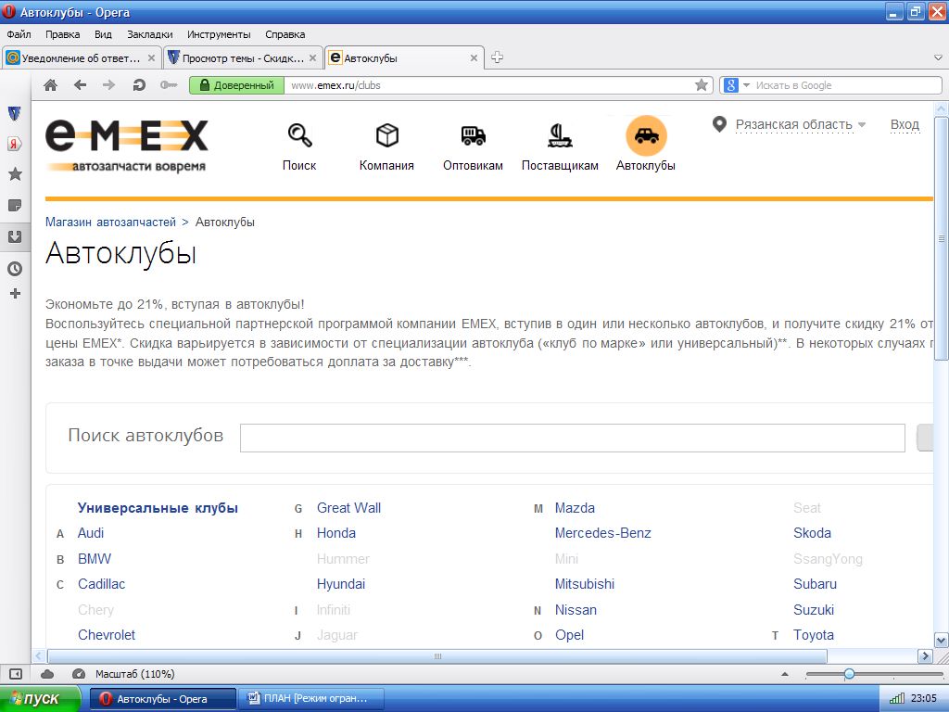
Task: Open the history clock panel in sidebar
Action: click(x=15, y=269)
